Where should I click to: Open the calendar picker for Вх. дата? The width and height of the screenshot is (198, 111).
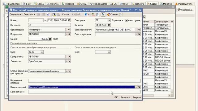pos(109,25)
